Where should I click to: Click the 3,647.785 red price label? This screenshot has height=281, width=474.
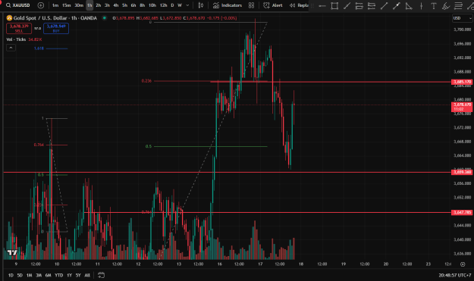462,212
